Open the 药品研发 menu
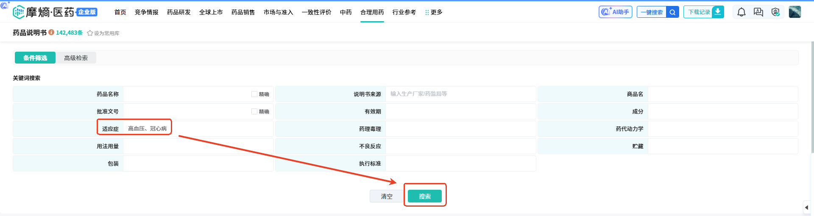This screenshot has width=814, height=216. pyautogui.click(x=178, y=12)
